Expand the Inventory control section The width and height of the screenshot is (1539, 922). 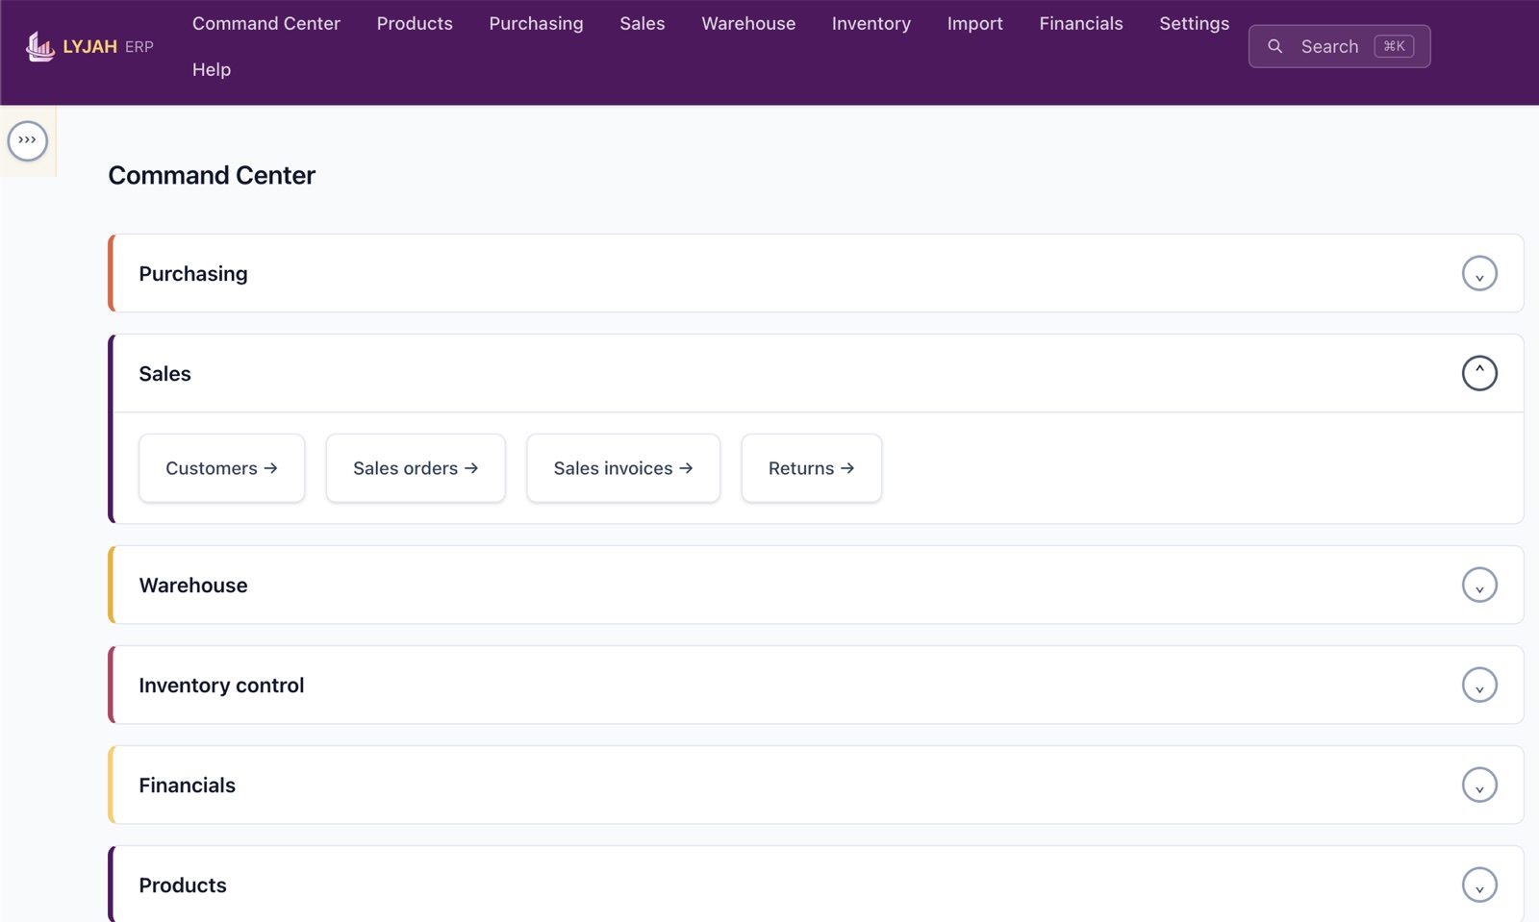pyautogui.click(x=1479, y=685)
